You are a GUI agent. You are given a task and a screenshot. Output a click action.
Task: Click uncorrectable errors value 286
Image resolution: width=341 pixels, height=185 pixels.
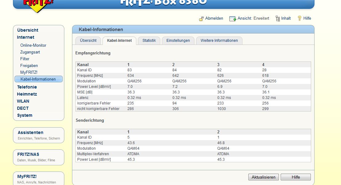(x=130, y=109)
